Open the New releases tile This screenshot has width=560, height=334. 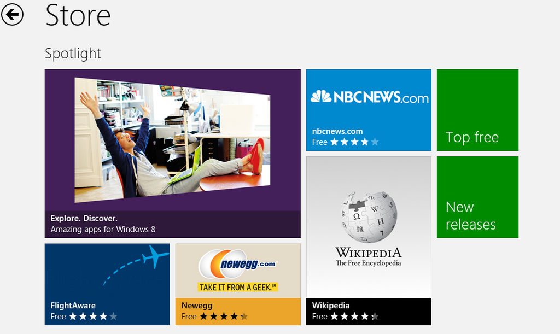[x=477, y=197]
